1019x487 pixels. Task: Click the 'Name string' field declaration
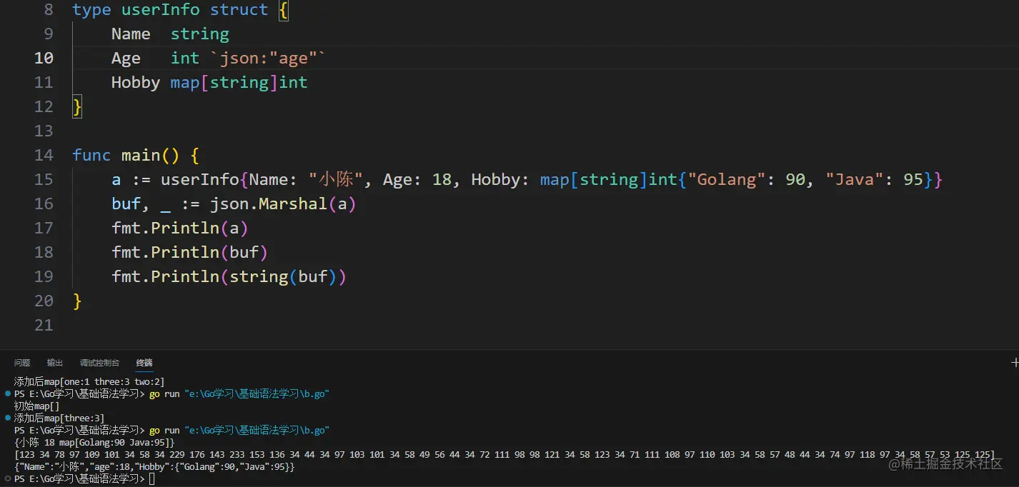point(170,34)
